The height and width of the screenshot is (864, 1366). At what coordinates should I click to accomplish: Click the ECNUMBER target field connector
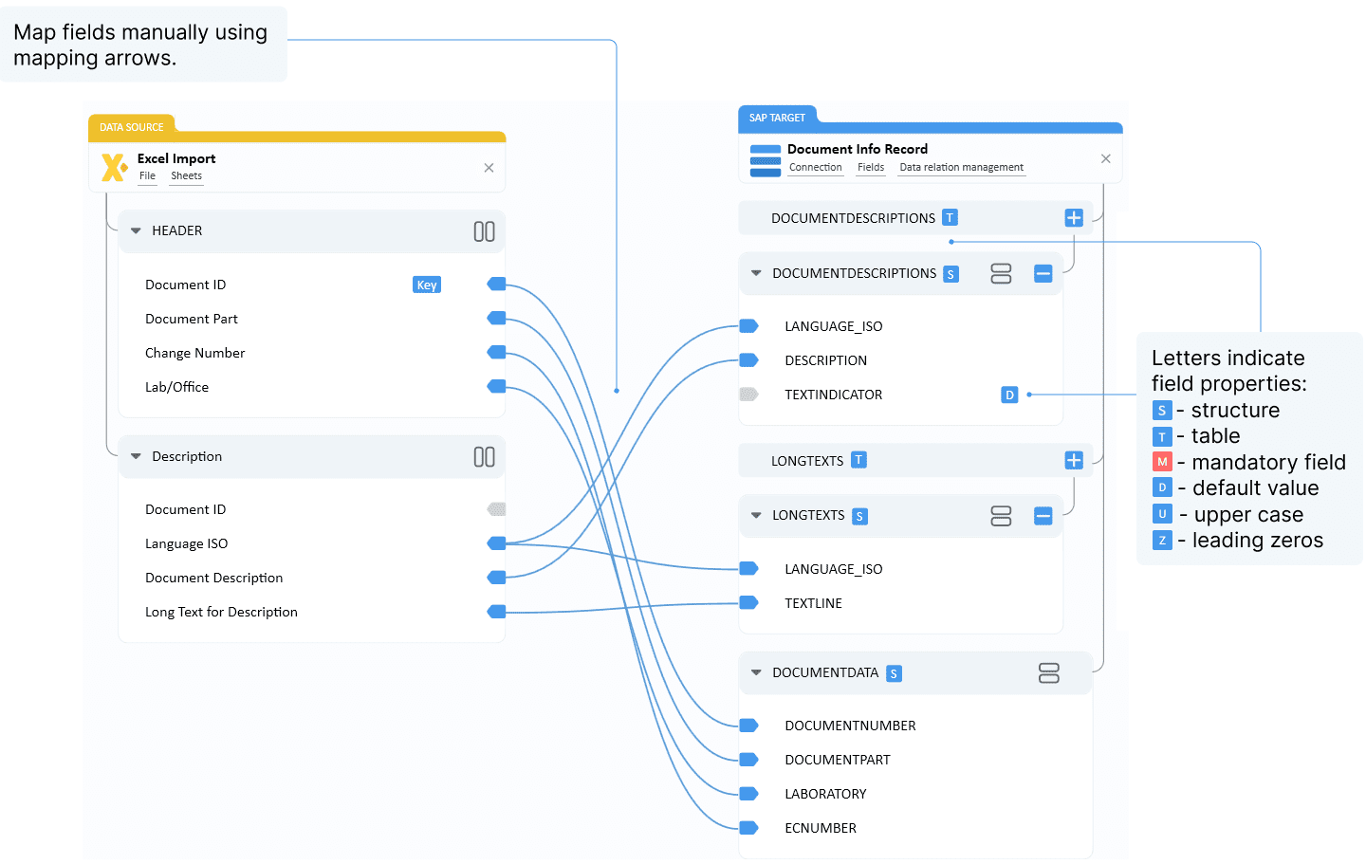click(748, 828)
